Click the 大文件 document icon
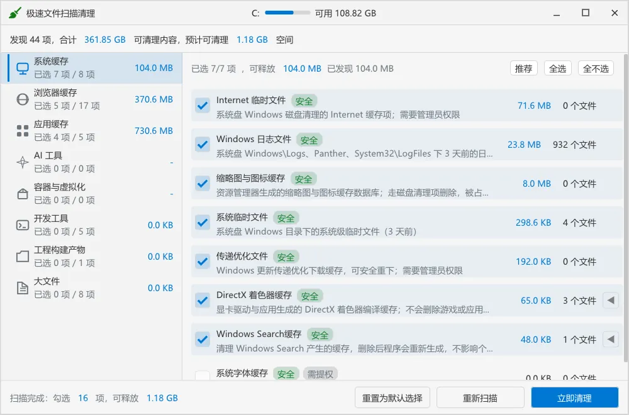629x415 pixels. (x=23, y=288)
